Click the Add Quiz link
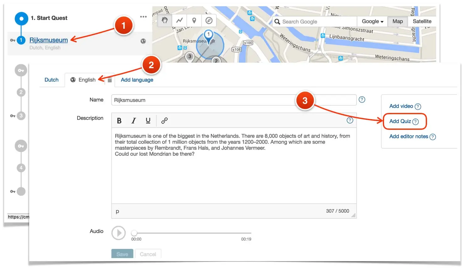This screenshot has width=465, height=269. pyautogui.click(x=400, y=121)
